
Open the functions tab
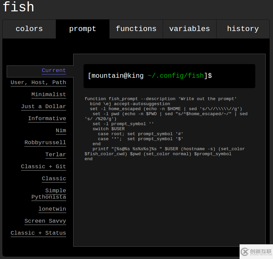click(136, 29)
